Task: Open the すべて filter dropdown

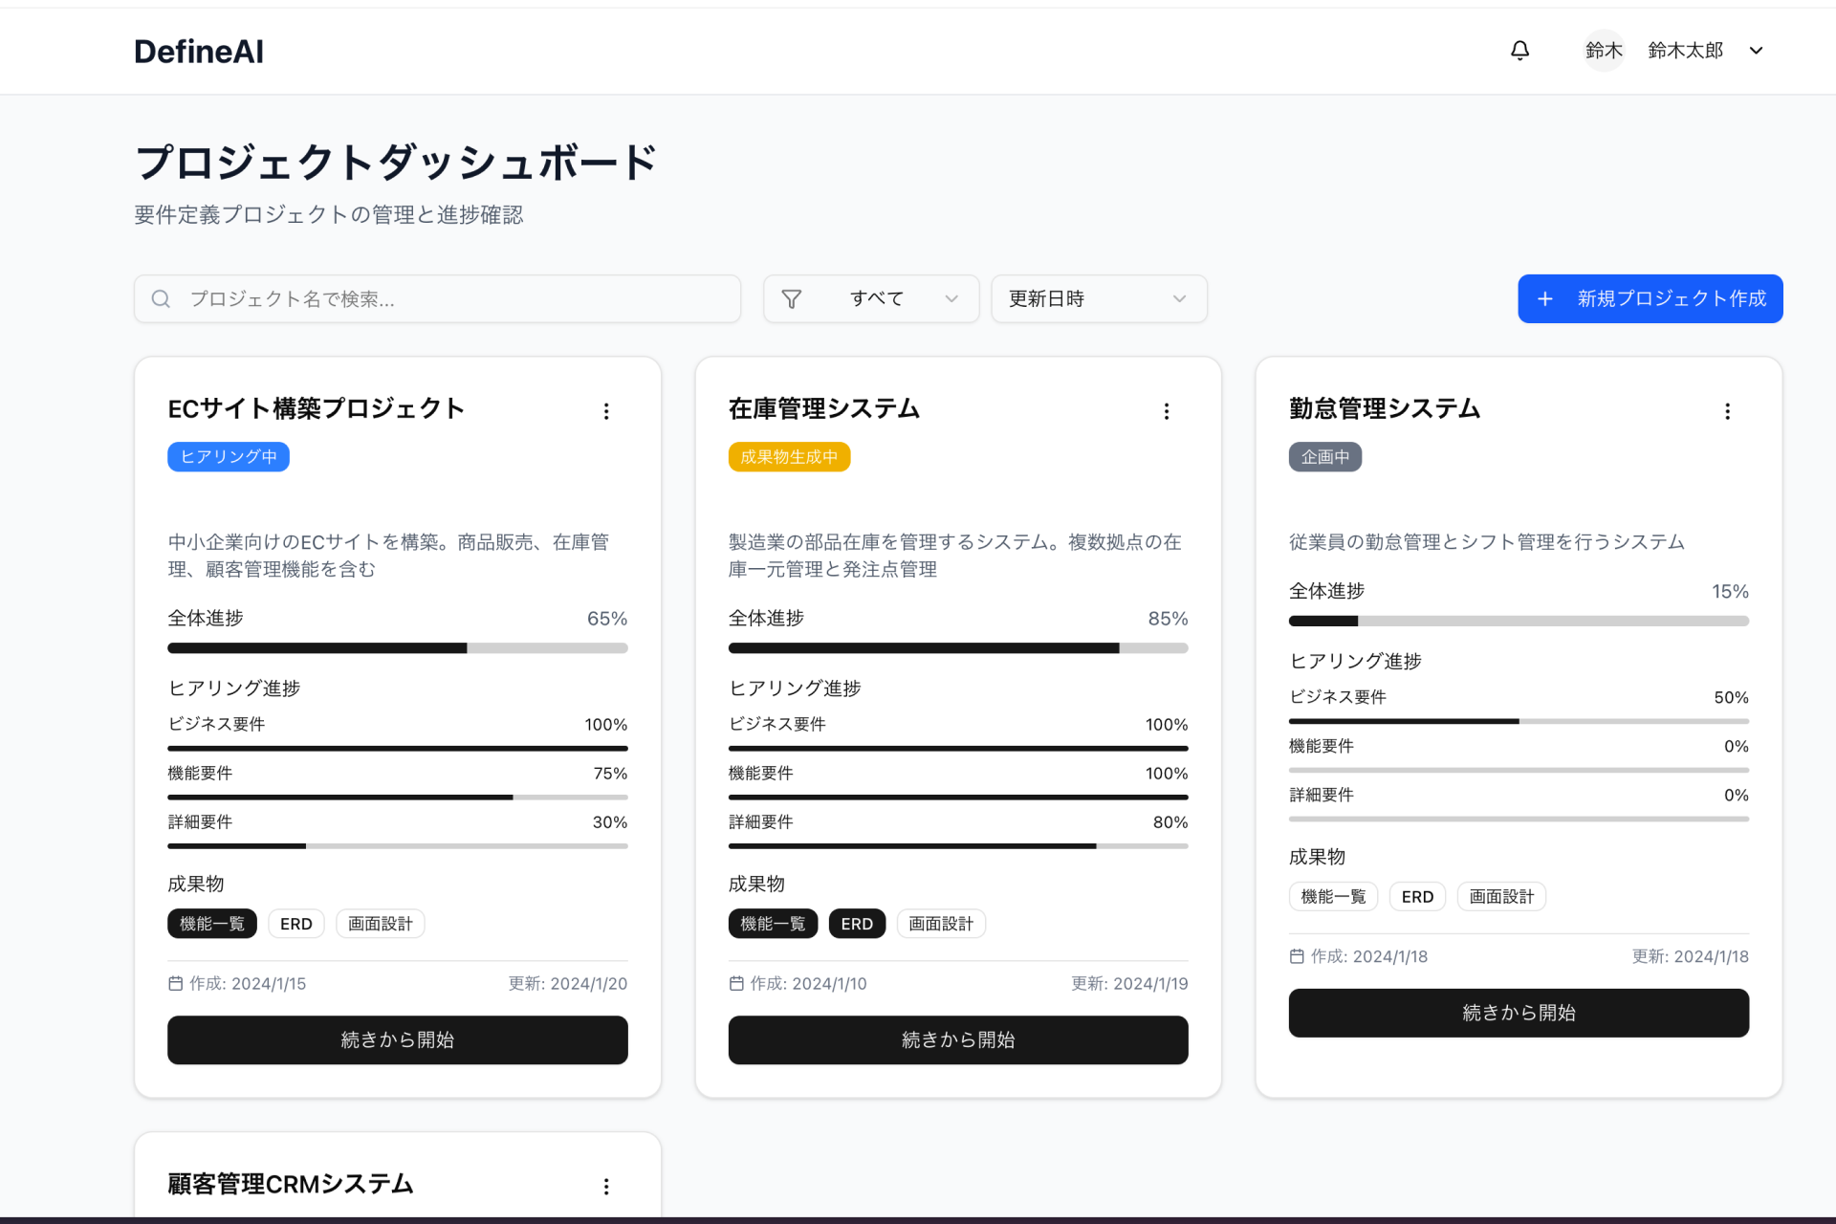Action: click(870, 298)
